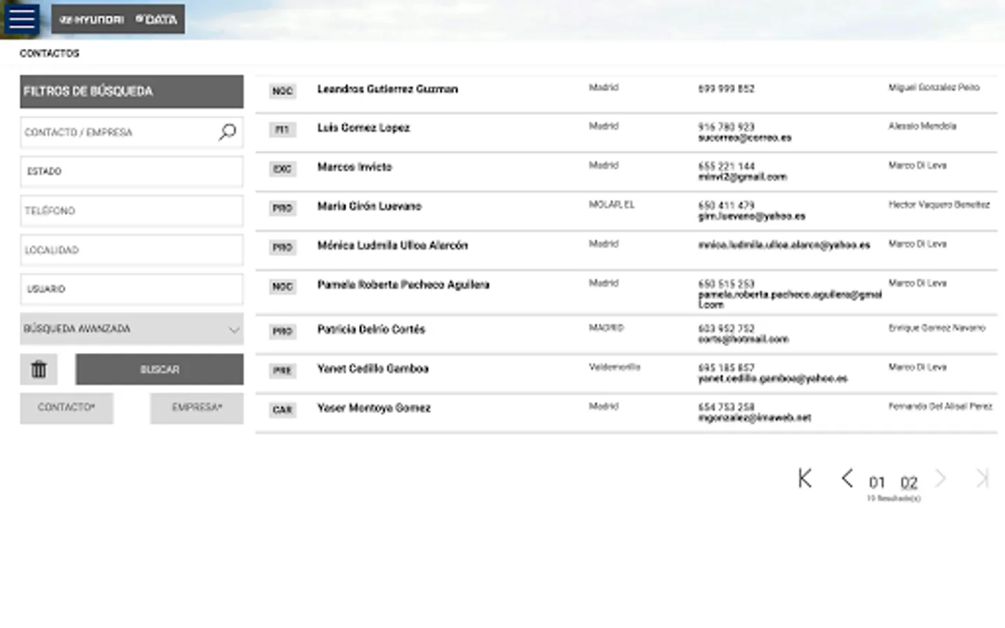1005x628 pixels.
Task: Jump to the last results page
Action: pyautogui.click(x=983, y=478)
